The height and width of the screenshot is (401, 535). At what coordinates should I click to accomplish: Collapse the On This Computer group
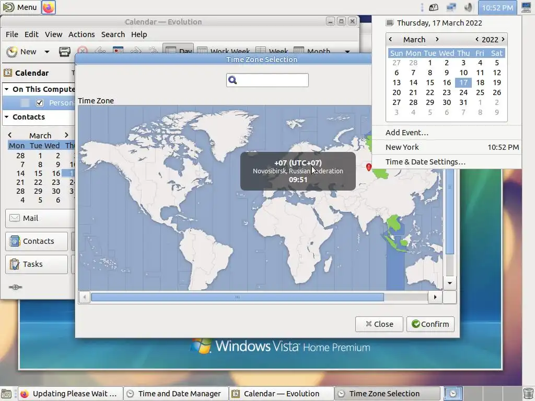tap(6, 89)
